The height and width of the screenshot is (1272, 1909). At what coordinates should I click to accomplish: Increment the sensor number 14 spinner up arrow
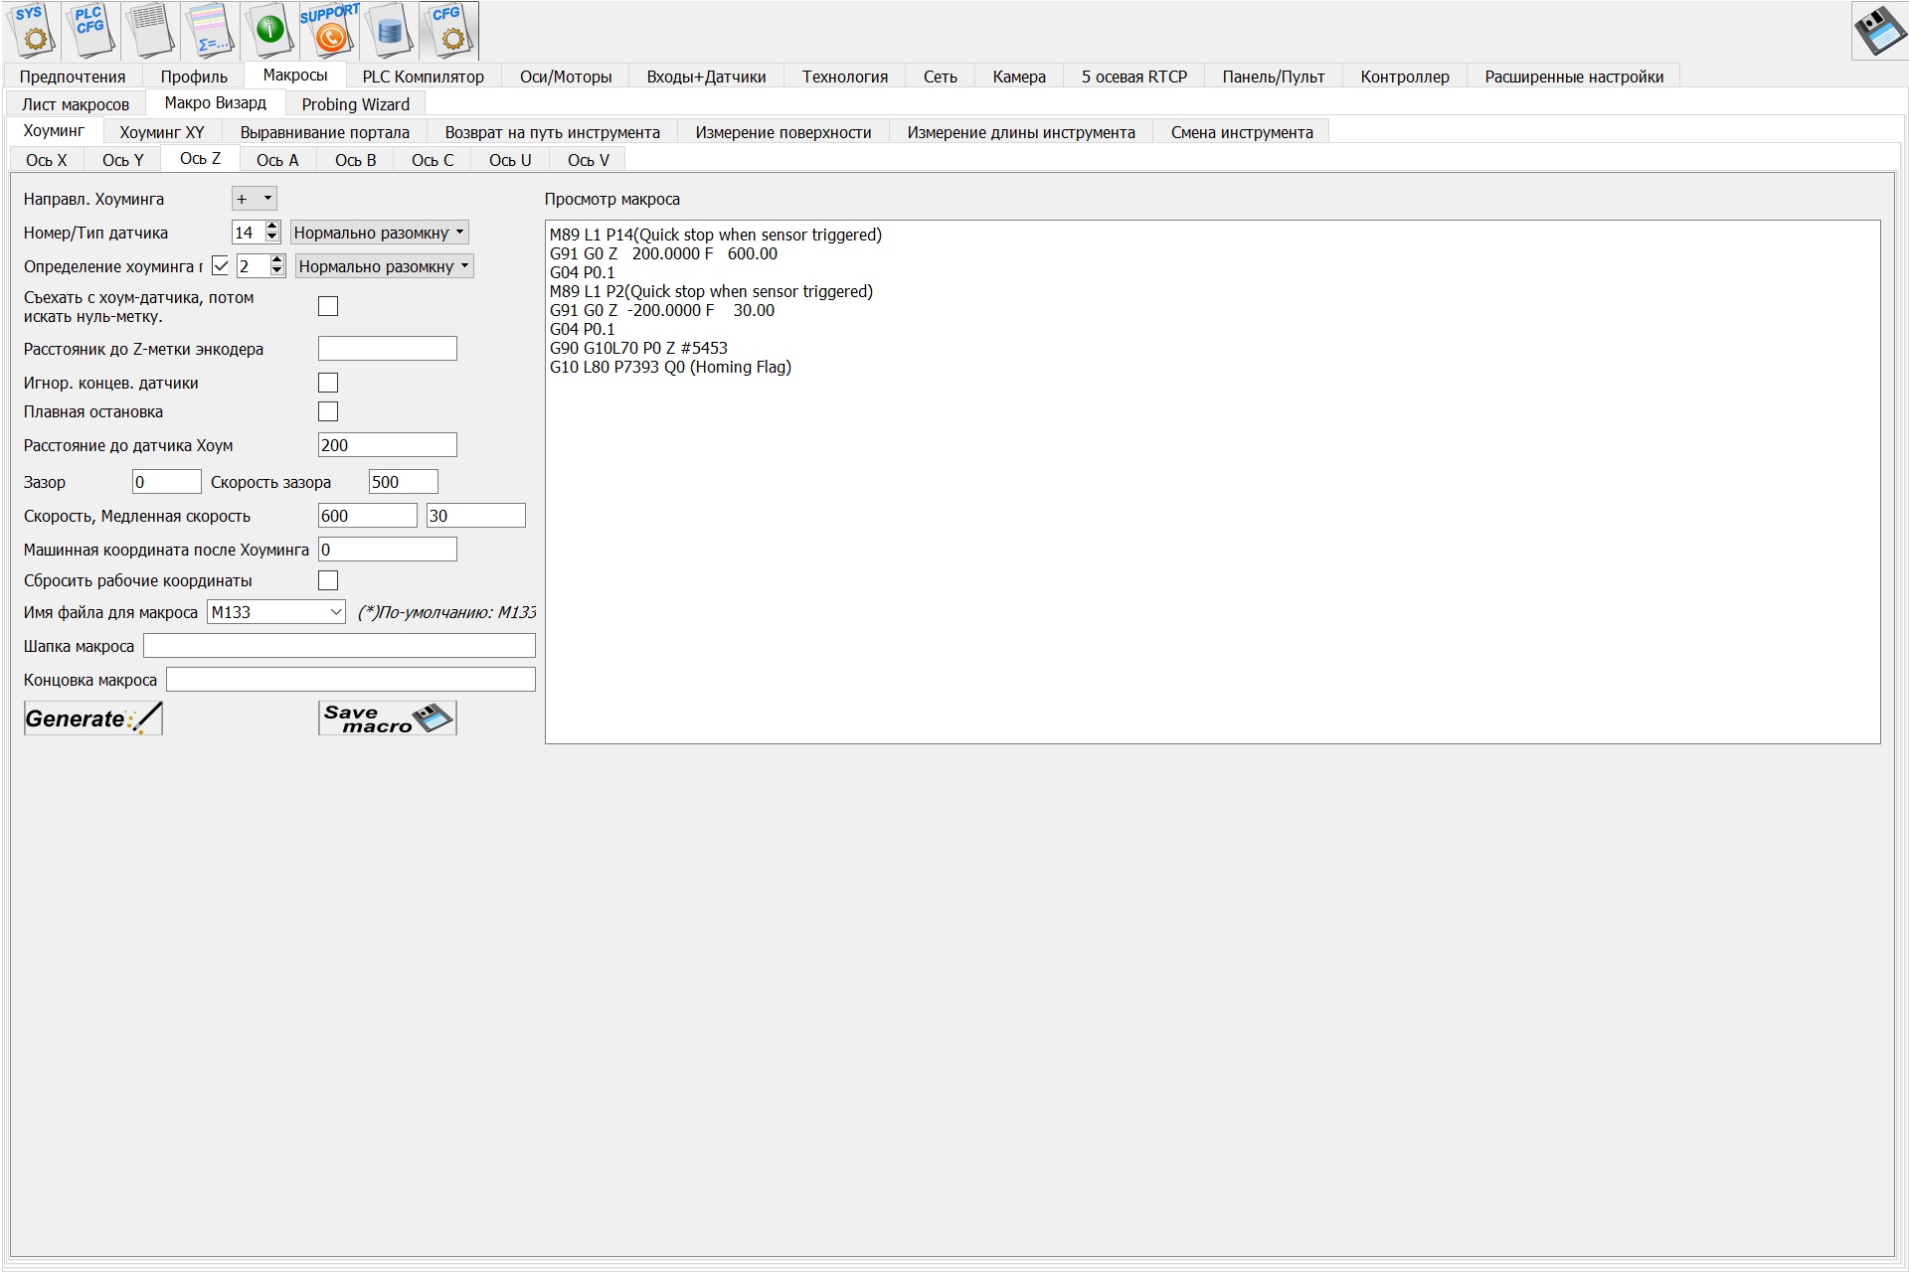[272, 227]
